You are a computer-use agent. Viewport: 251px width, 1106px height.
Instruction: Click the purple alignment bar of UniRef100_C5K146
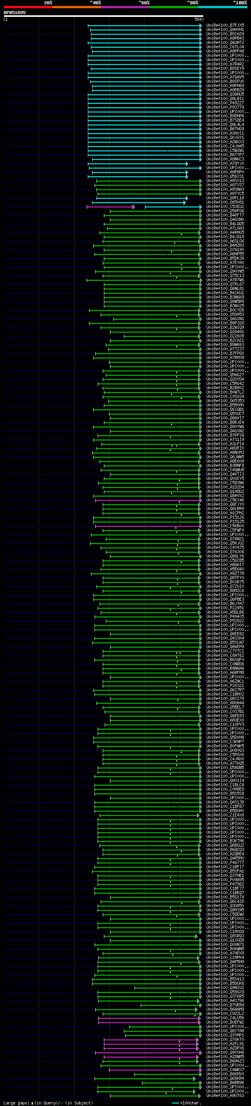pyautogui.click(x=148, y=500)
